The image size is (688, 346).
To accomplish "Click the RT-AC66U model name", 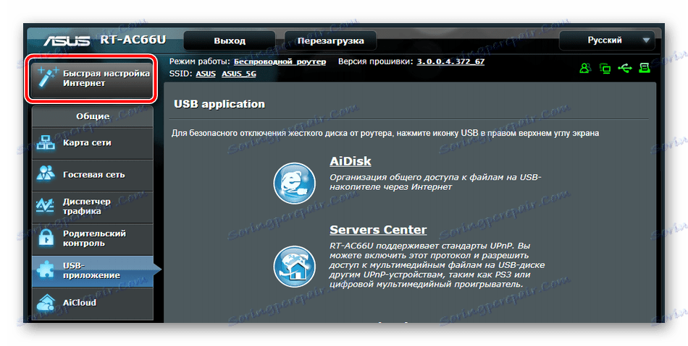I will pos(133,40).
